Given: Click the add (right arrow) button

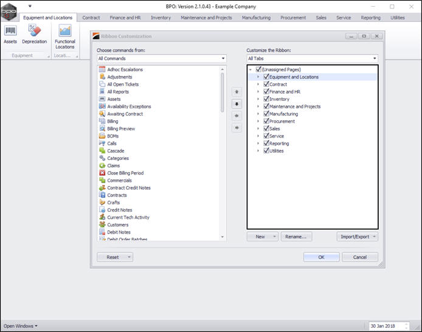Looking at the screenshot, I should (237, 128).
